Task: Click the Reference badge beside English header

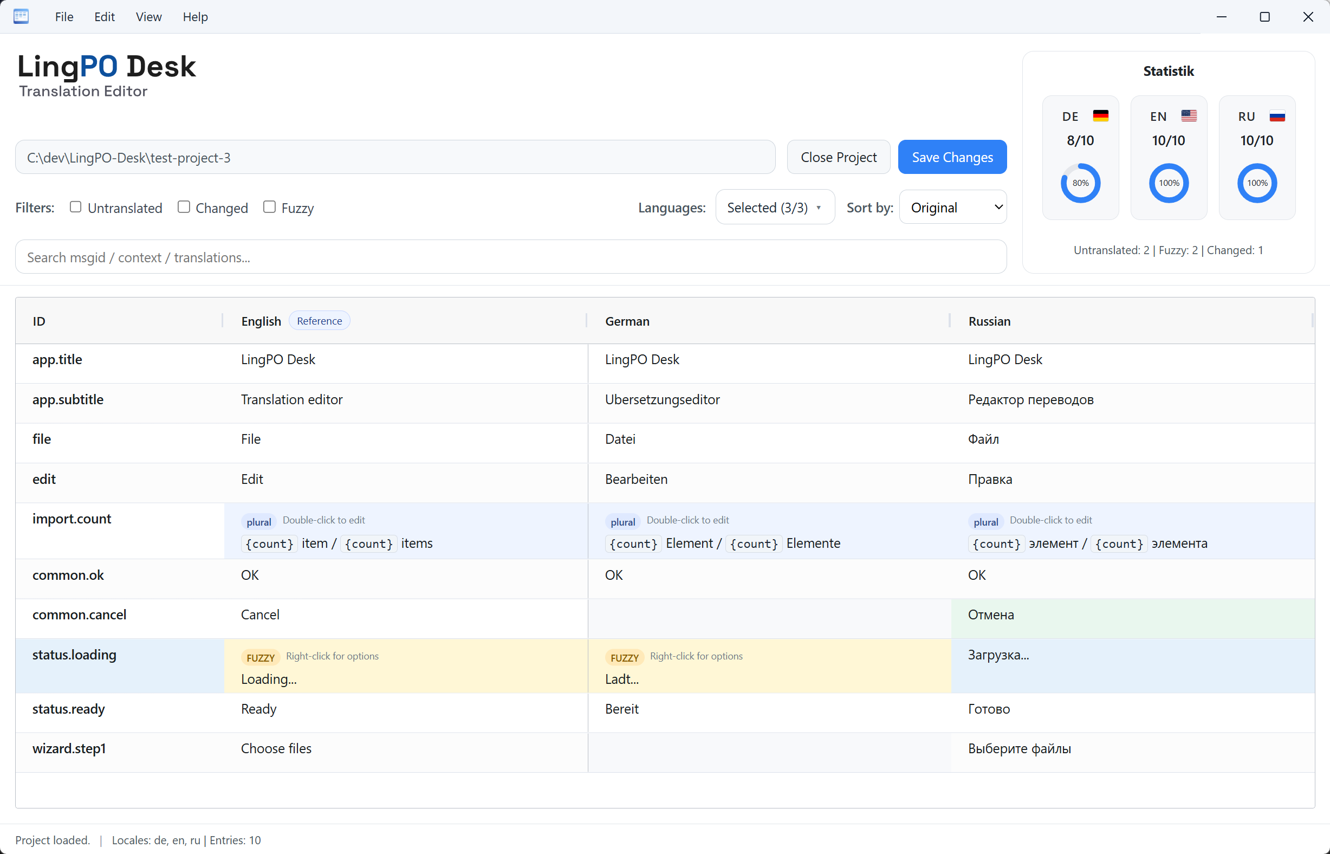Action: coord(319,321)
